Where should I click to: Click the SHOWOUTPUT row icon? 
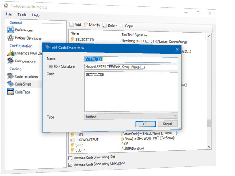click(72, 140)
